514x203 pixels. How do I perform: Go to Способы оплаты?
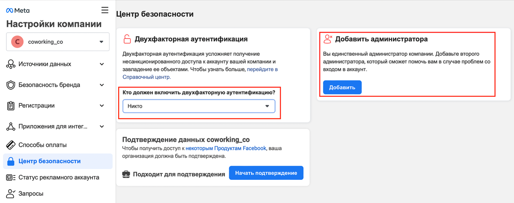[57, 145]
